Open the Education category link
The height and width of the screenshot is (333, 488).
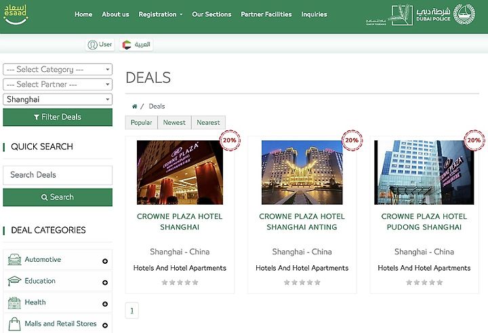[40, 281]
